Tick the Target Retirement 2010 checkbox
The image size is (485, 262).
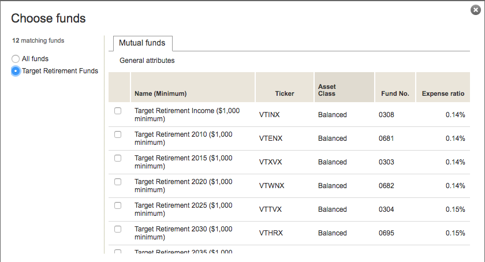coord(118,134)
